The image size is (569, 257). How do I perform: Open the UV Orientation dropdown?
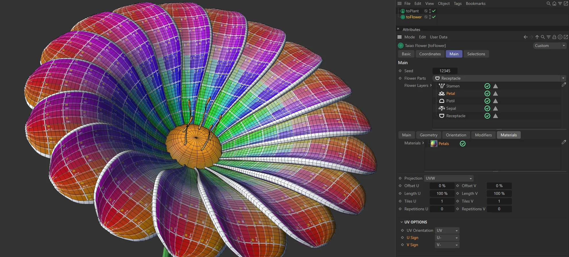point(447,230)
